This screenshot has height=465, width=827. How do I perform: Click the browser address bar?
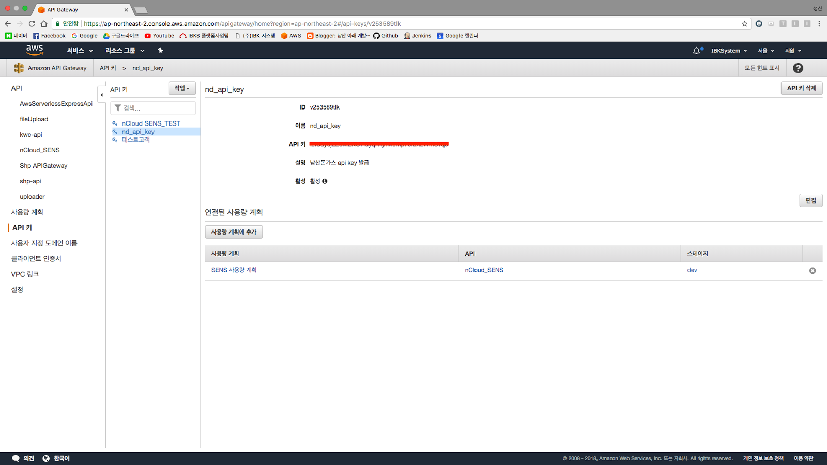pyautogui.click(x=401, y=24)
